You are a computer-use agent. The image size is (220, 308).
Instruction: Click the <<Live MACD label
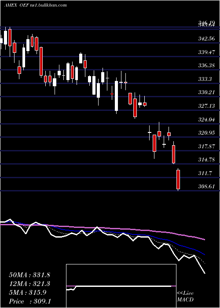coord(185,297)
